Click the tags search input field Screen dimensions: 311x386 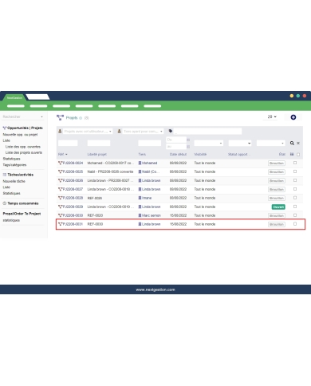coord(207,131)
